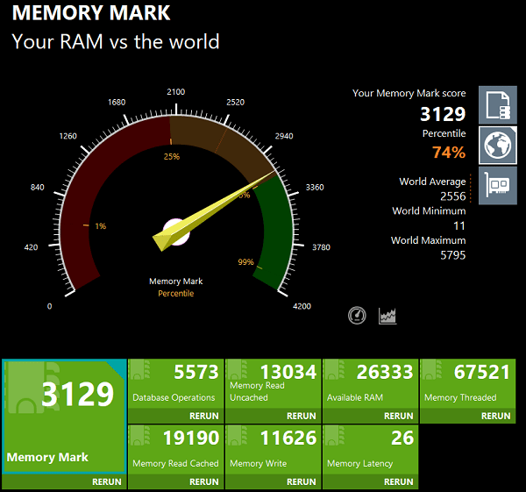Select the large Memory Mark 3129 tile
This screenshot has width=526, height=492.
64,417
